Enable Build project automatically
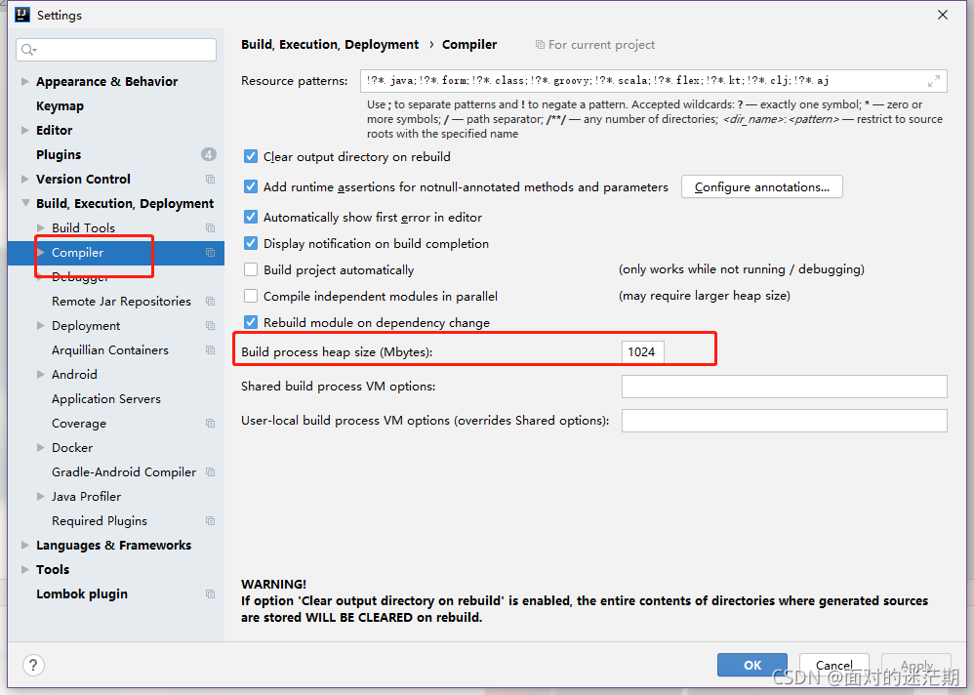 250,269
